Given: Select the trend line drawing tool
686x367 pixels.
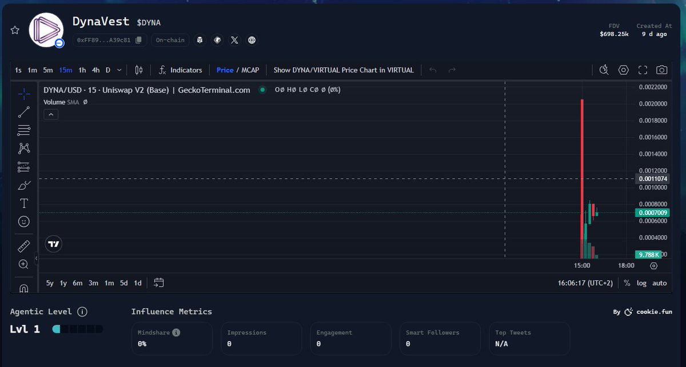Looking at the screenshot, I should [24, 112].
